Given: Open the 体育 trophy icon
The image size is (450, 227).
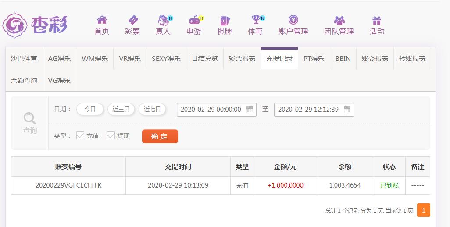Looking at the screenshot, I should pyautogui.click(x=256, y=20).
